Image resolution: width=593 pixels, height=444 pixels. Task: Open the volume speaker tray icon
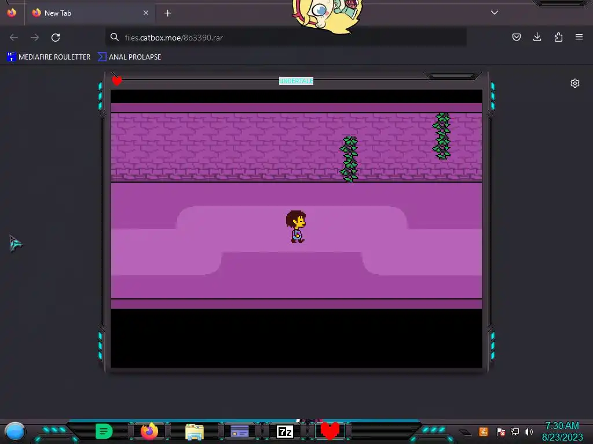529,431
